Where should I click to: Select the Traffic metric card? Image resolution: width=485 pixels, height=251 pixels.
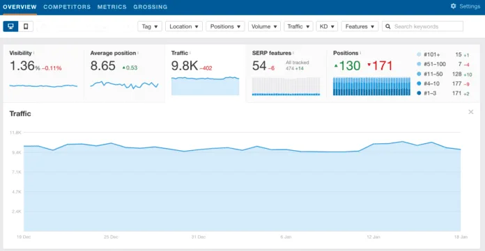pos(206,73)
